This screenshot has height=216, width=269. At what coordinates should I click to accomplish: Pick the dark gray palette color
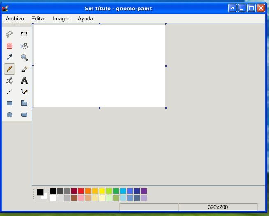(60, 191)
